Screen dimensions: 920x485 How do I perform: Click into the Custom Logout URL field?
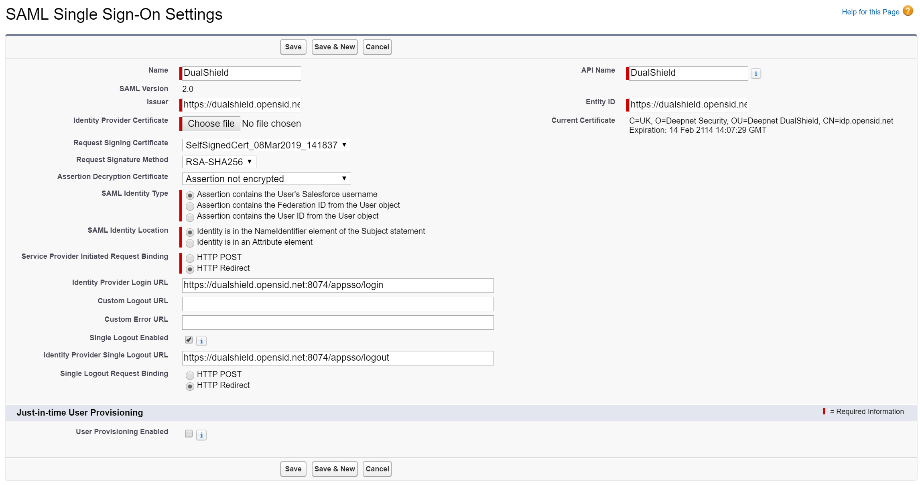pos(337,304)
